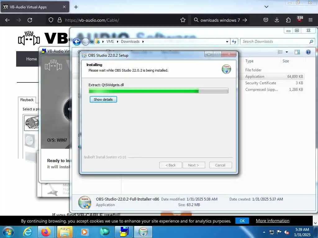318x238 pixels.
Task: Click Explorer back arrow button
Action: (77, 42)
